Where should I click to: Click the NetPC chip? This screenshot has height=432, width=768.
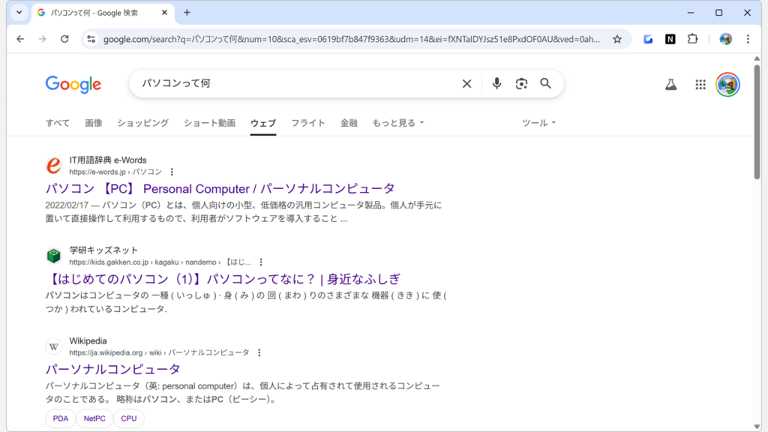(x=94, y=418)
